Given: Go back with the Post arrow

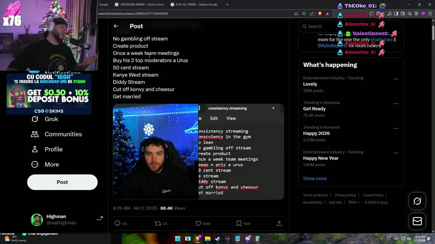Looking at the screenshot, I should tap(116, 26).
